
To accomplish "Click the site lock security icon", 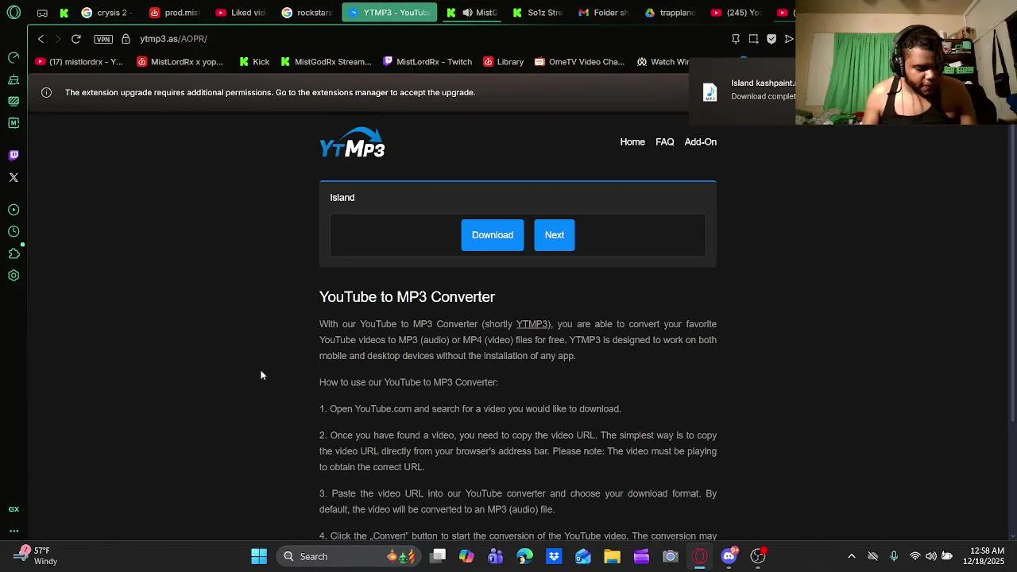I will click(126, 39).
